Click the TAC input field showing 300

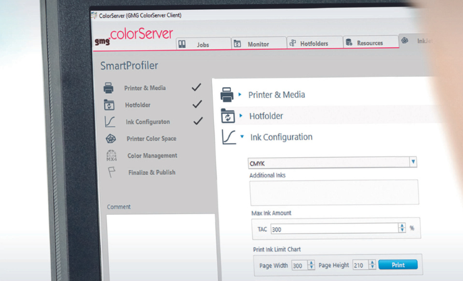pyautogui.click(x=334, y=229)
